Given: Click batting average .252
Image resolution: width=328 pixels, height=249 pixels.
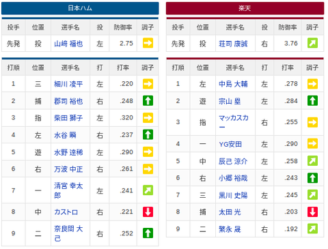Looking at the screenshot, I should 126,233.
